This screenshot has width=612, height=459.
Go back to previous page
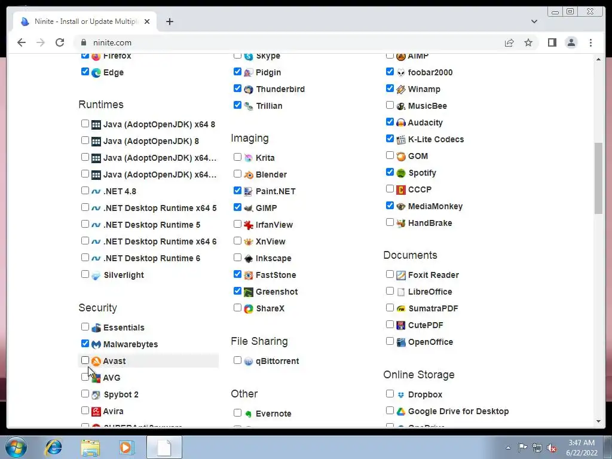coord(22,42)
